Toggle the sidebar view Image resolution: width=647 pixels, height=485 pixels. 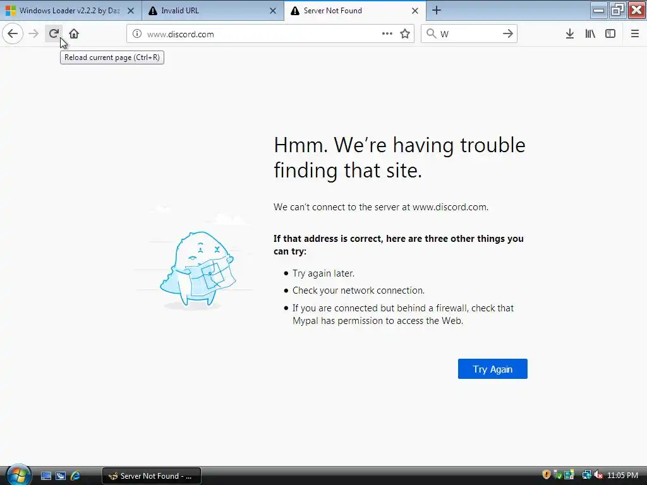(x=610, y=34)
